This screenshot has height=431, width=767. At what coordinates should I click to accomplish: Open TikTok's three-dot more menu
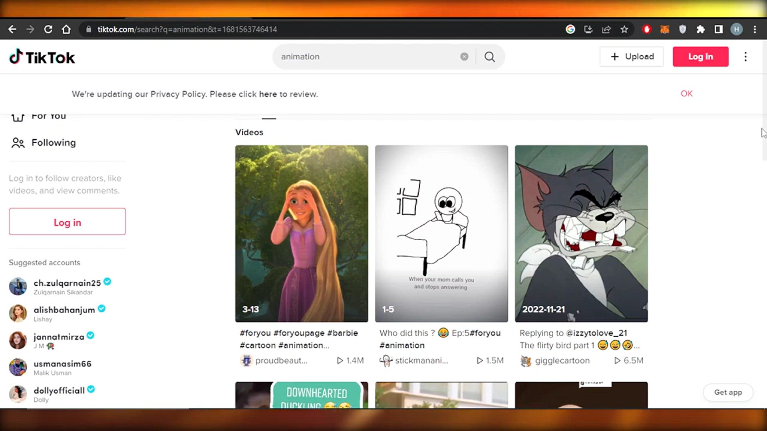coord(745,57)
